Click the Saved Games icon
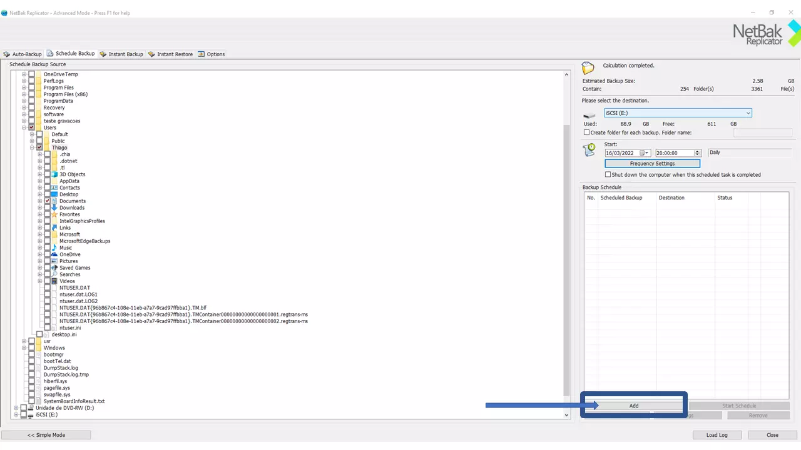The image size is (801, 450). pyautogui.click(x=54, y=267)
